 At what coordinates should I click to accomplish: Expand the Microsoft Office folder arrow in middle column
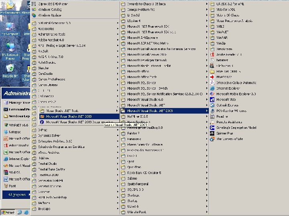[207, 72]
